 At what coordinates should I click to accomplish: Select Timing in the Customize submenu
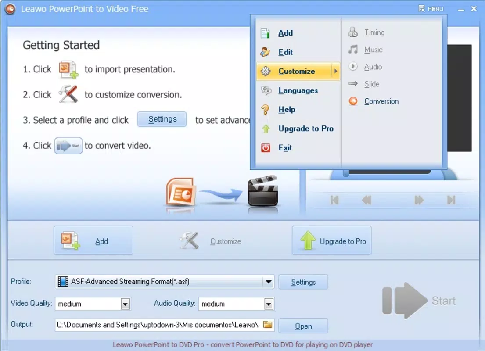point(374,32)
